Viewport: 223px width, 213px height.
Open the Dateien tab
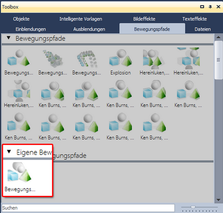203,29
